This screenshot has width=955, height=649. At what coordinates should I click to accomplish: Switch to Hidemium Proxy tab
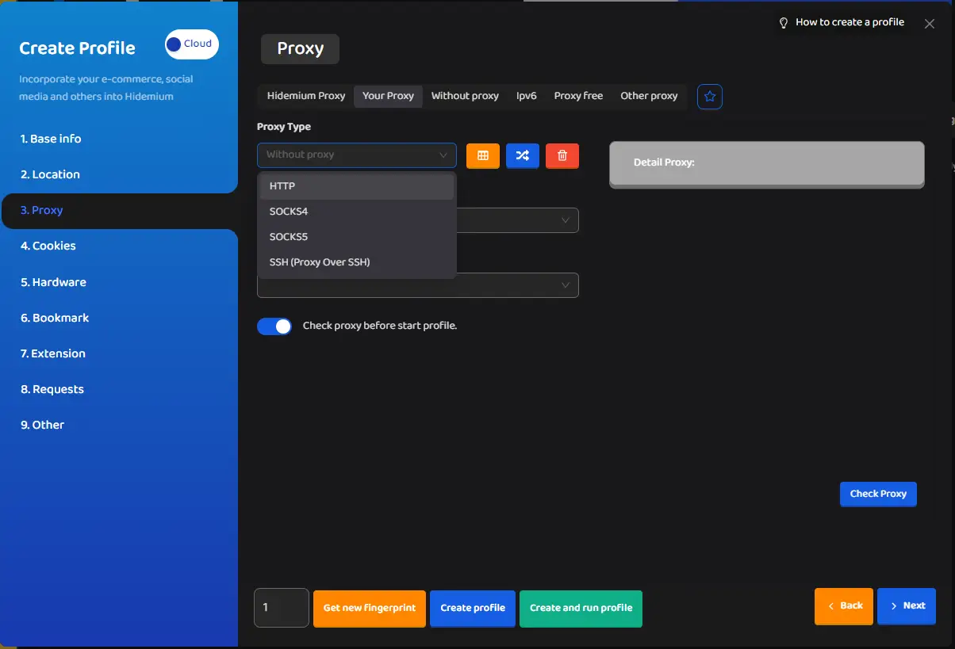click(305, 96)
